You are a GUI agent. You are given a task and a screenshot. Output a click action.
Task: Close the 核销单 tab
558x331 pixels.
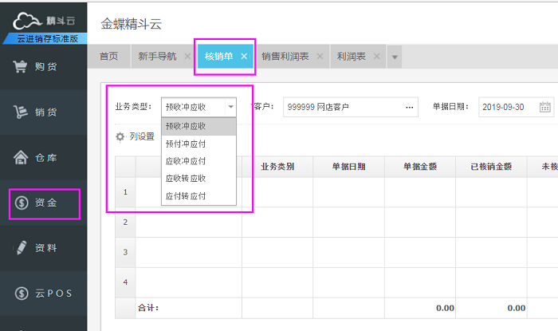pos(244,57)
